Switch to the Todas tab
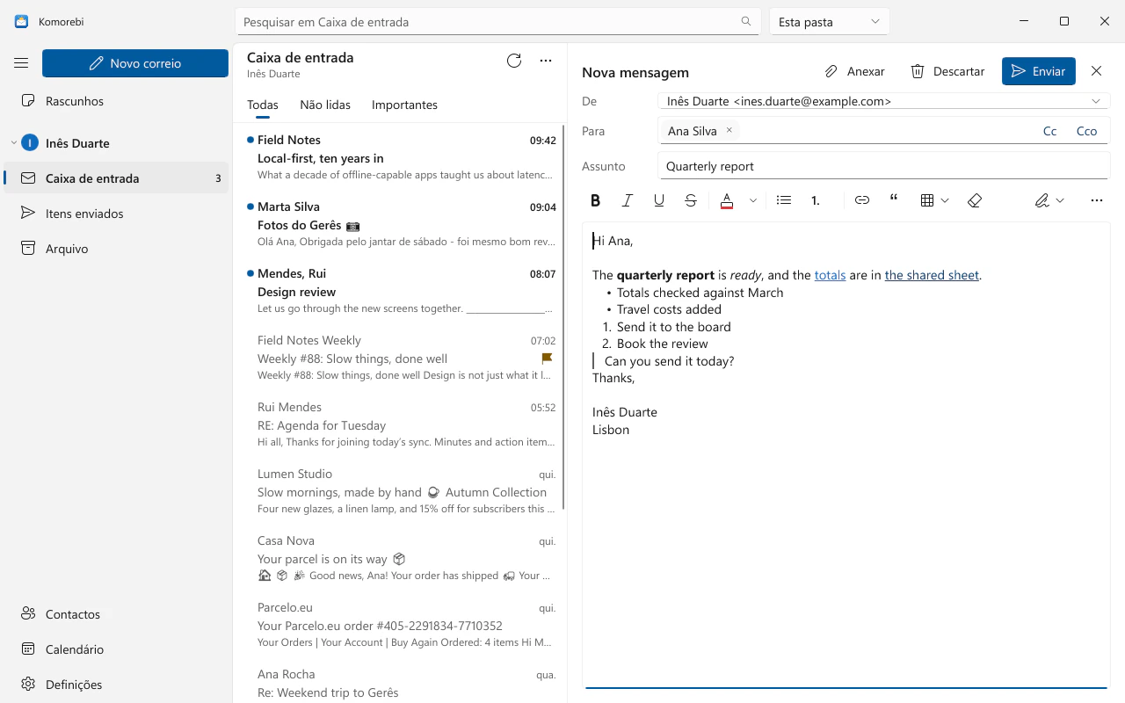Screen dimensions: 1125x703 (x=263, y=105)
